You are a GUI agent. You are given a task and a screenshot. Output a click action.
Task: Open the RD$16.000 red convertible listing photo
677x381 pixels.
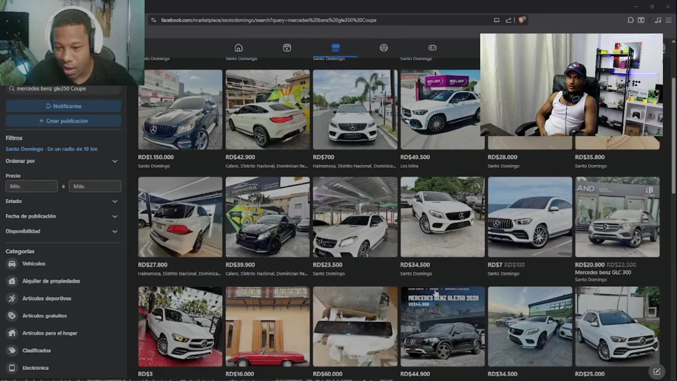[x=268, y=326]
